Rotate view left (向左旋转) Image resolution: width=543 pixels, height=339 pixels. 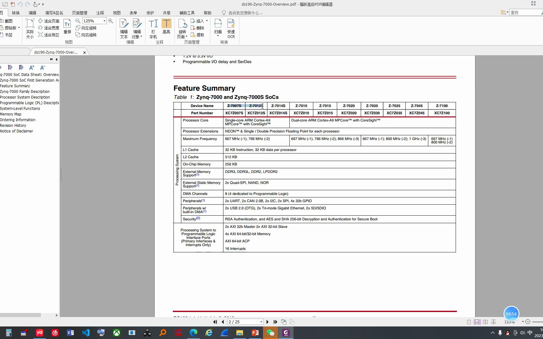[86, 28]
